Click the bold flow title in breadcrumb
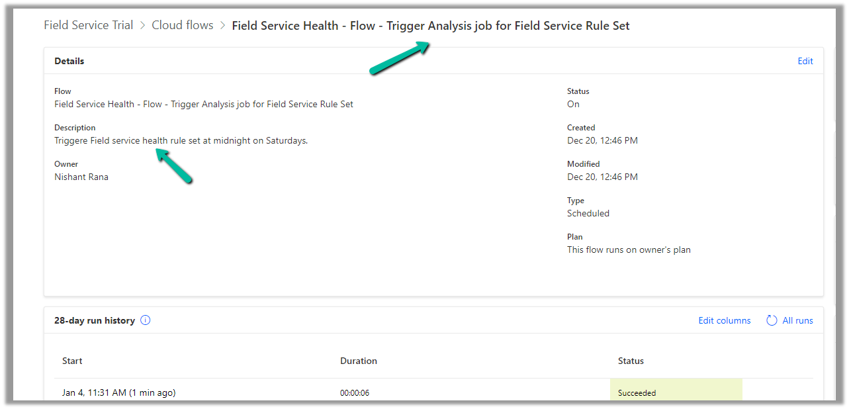849x409 pixels. pyautogui.click(x=430, y=26)
